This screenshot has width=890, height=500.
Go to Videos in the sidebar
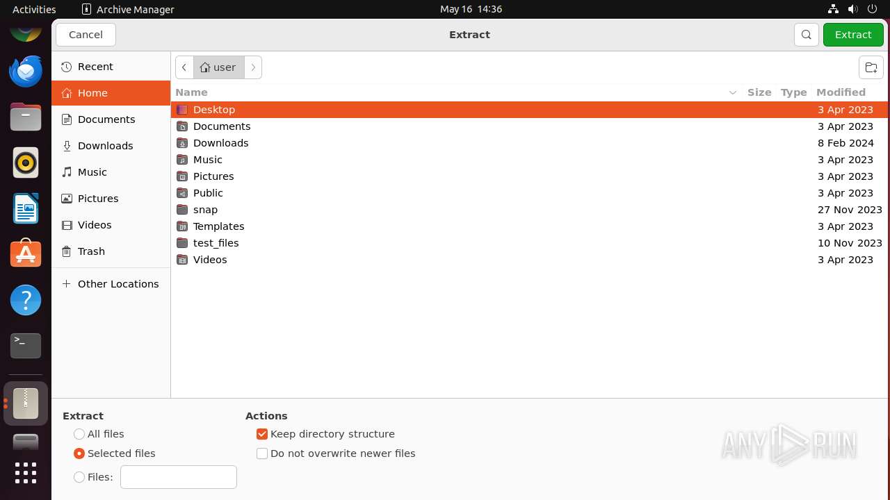(x=111, y=225)
